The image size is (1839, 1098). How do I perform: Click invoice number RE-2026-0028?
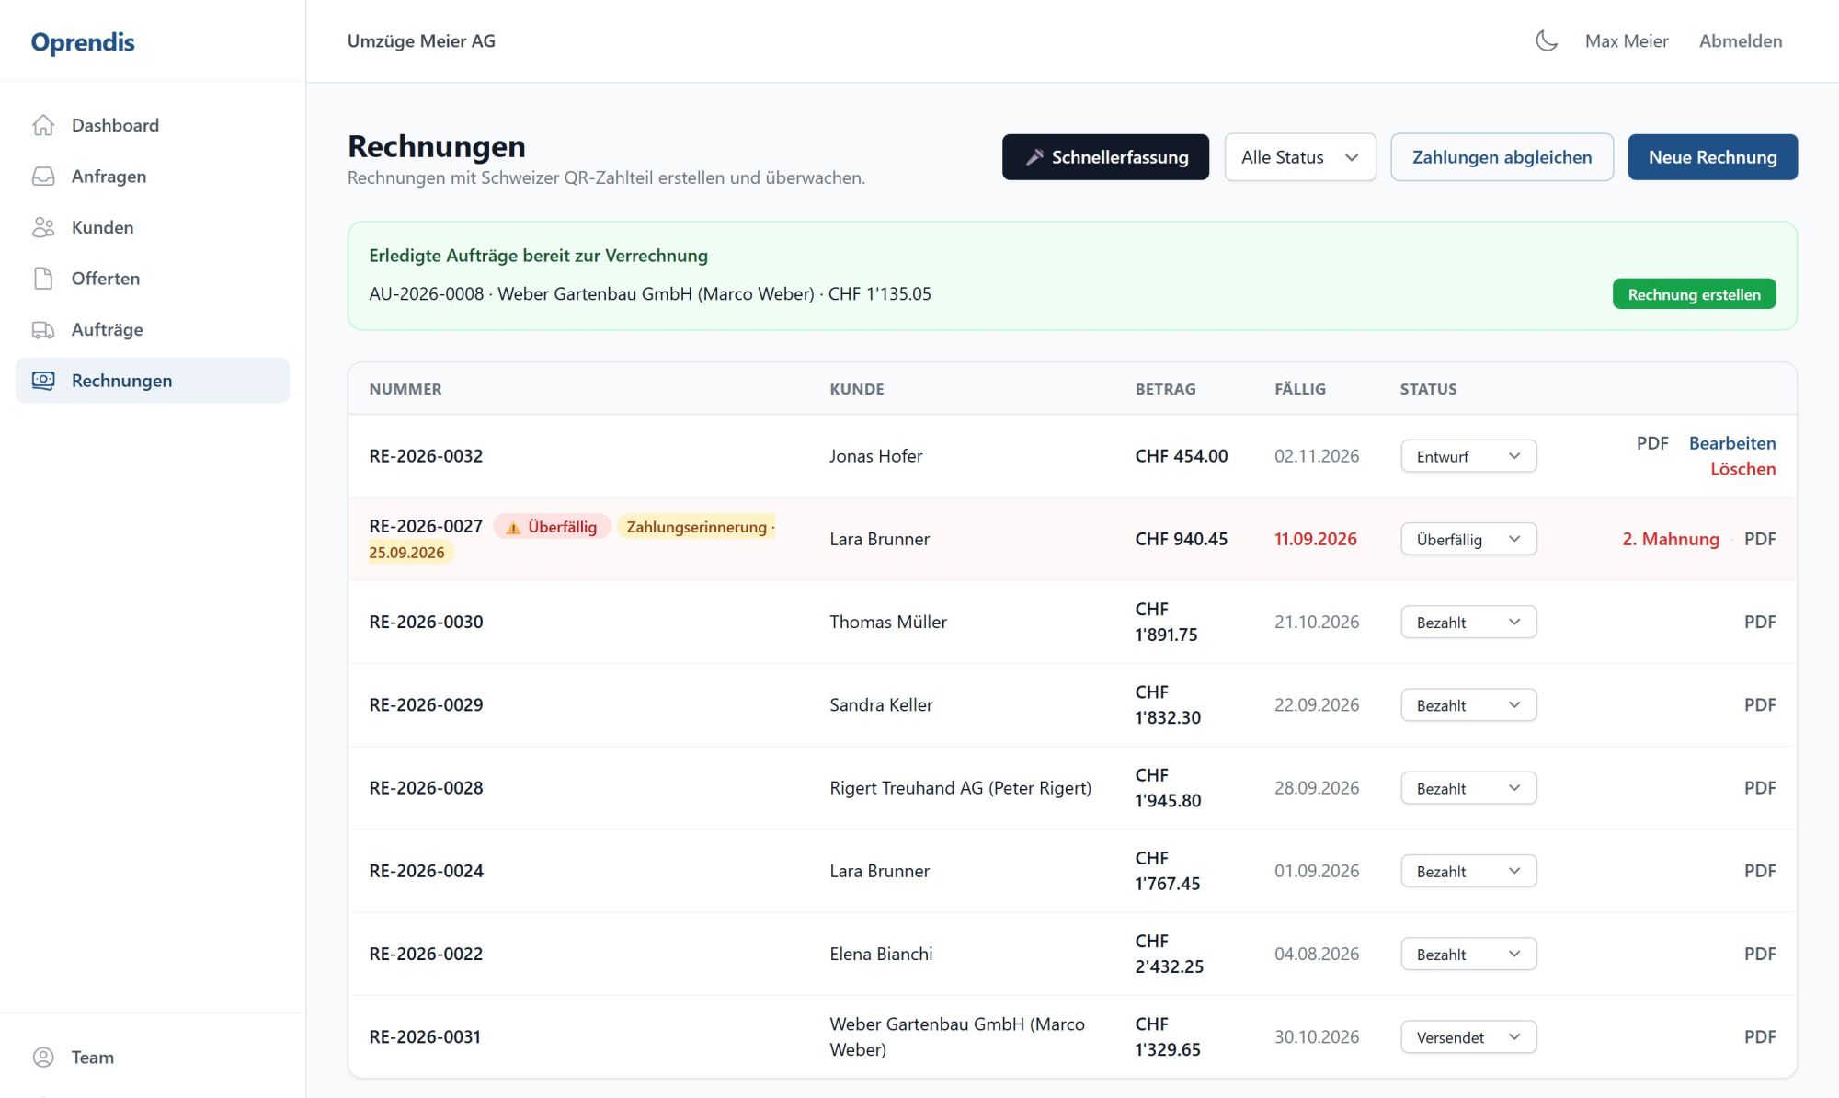coord(426,788)
